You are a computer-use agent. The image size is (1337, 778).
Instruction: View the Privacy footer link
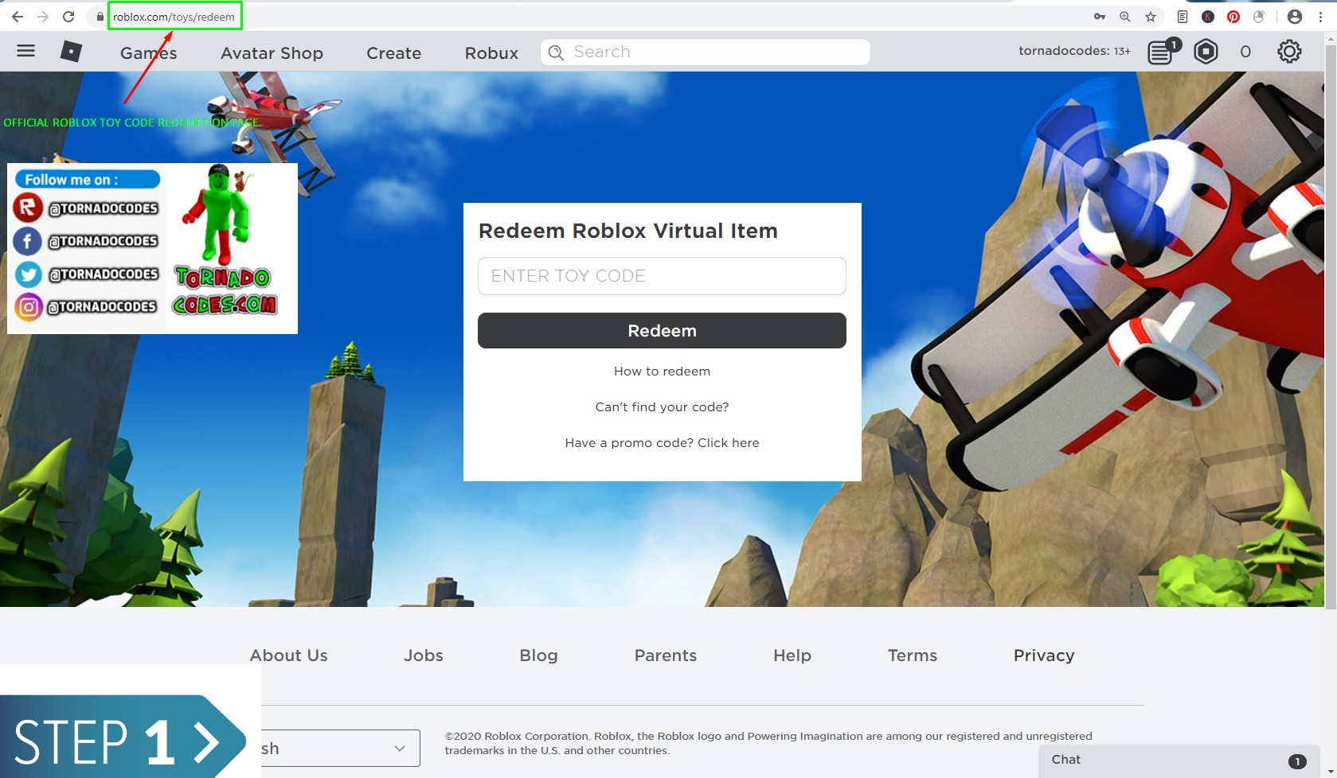[x=1043, y=655]
